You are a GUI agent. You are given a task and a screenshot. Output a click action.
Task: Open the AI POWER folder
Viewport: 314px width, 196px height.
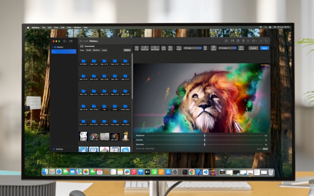pyautogui.click(x=83, y=62)
